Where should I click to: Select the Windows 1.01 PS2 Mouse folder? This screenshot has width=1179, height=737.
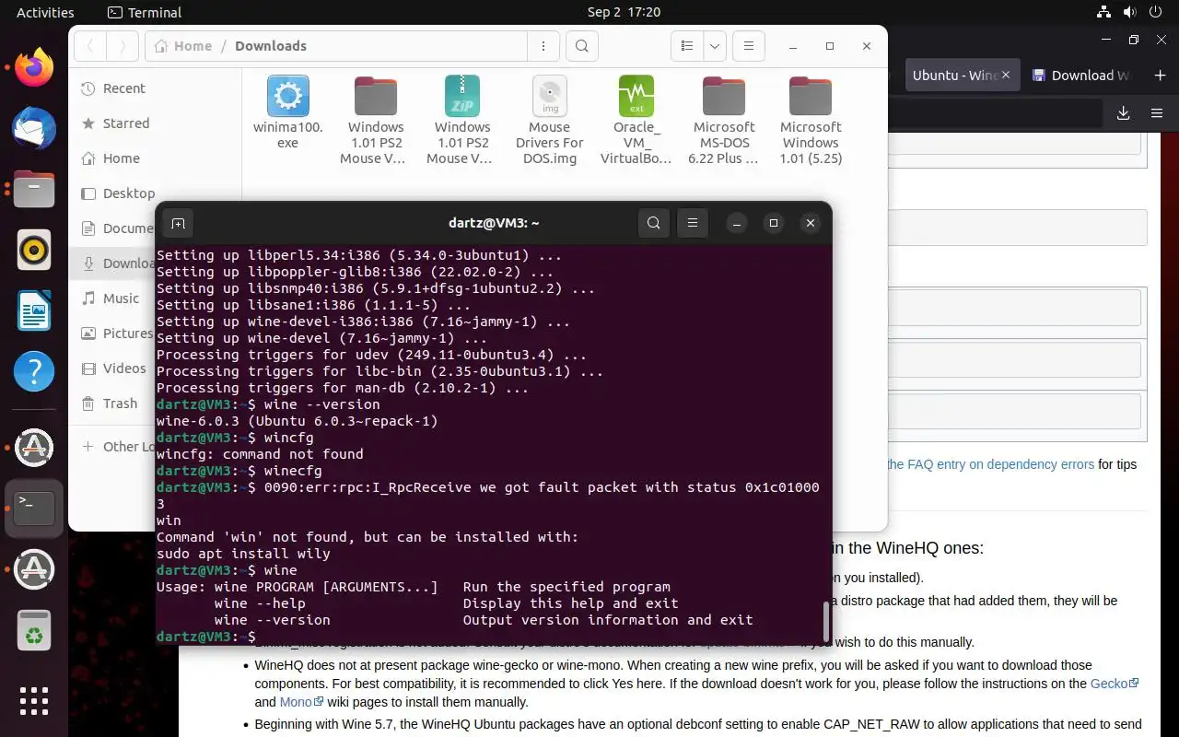click(375, 120)
